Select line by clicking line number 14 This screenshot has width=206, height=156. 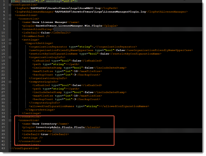pyautogui.click(x=3, y=47)
